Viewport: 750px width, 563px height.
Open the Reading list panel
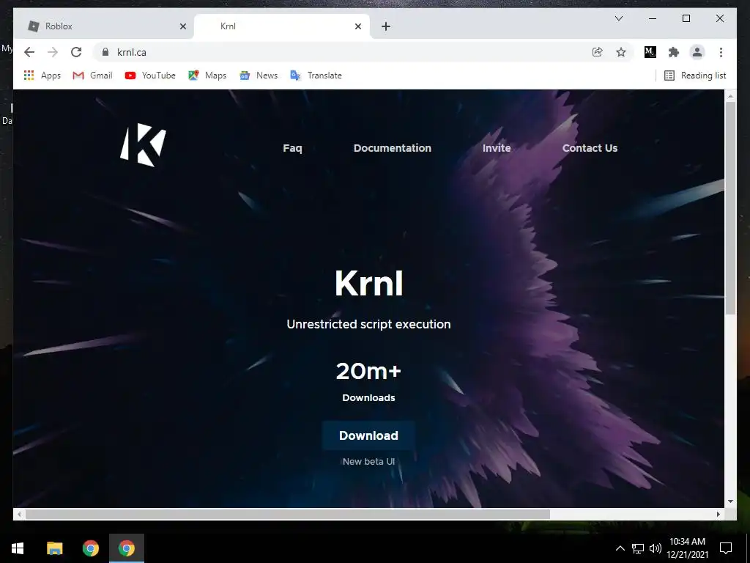[x=695, y=76]
